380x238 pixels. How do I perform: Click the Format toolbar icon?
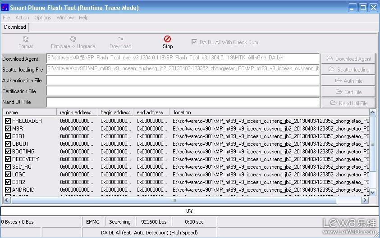pyautogui.click(x=26, y=40)
